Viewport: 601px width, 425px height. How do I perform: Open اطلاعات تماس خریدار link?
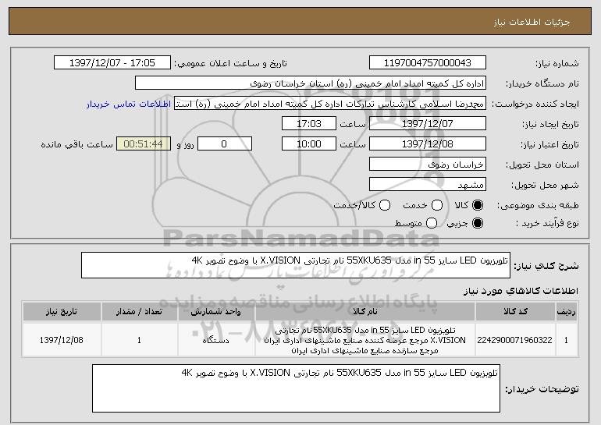(129, 104)
